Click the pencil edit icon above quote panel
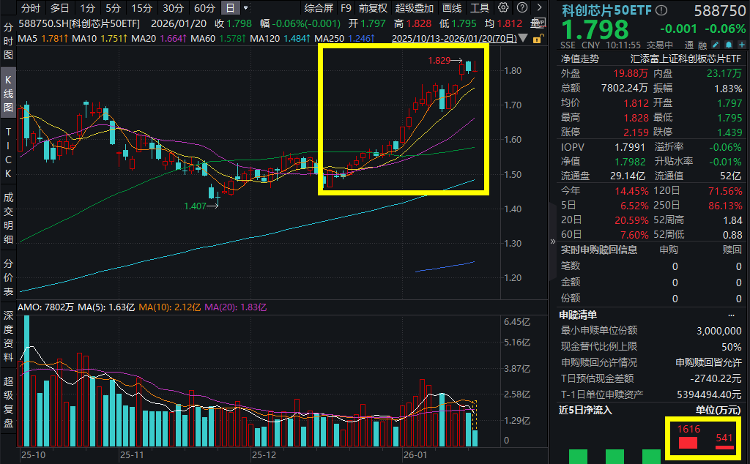The height and width of the screenshot is (464, 750). pos(717,45)
